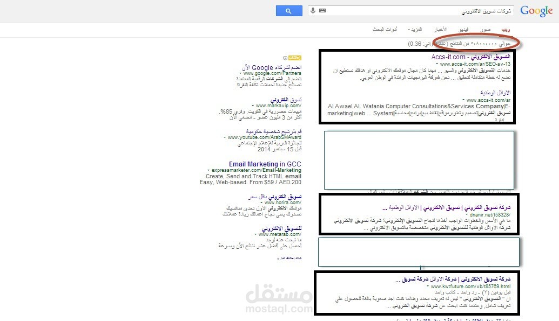Click the results count text near 0.36
The height and width of the screenshot is (321, 559).
(459, 44)
